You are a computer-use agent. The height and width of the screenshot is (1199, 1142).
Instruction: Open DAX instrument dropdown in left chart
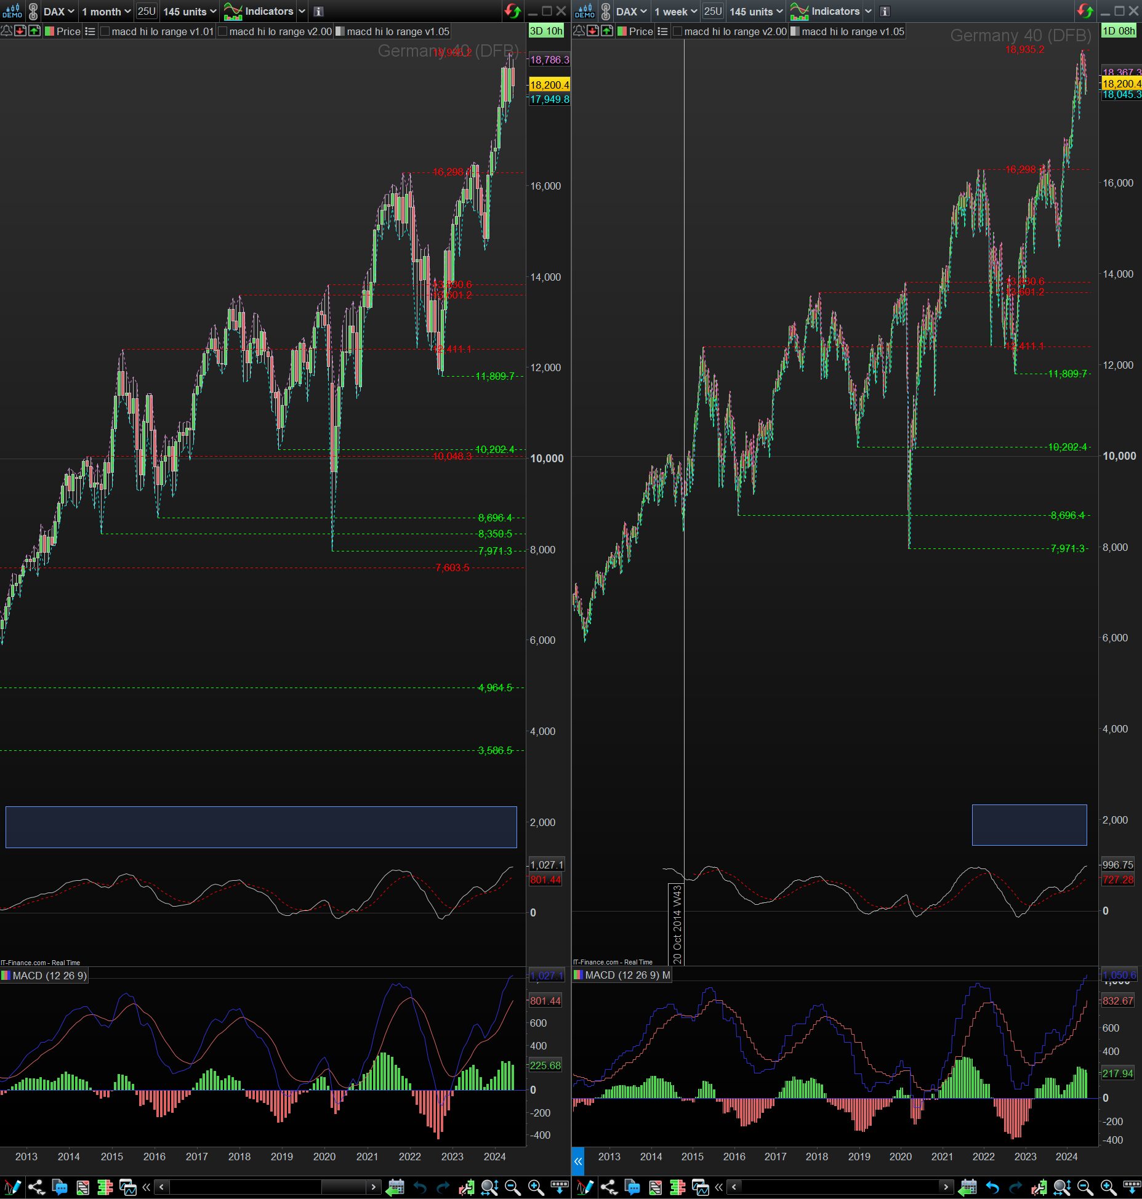pyautogui.click(x=59, y=12)
